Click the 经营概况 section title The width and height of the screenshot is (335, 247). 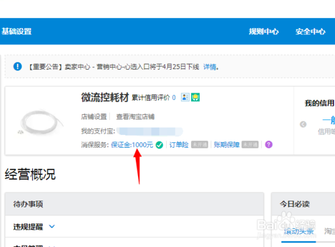pos(30,175)
